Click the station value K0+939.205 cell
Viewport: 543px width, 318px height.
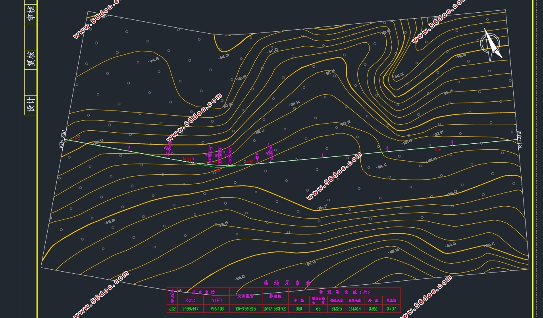(x=246, y=308)
